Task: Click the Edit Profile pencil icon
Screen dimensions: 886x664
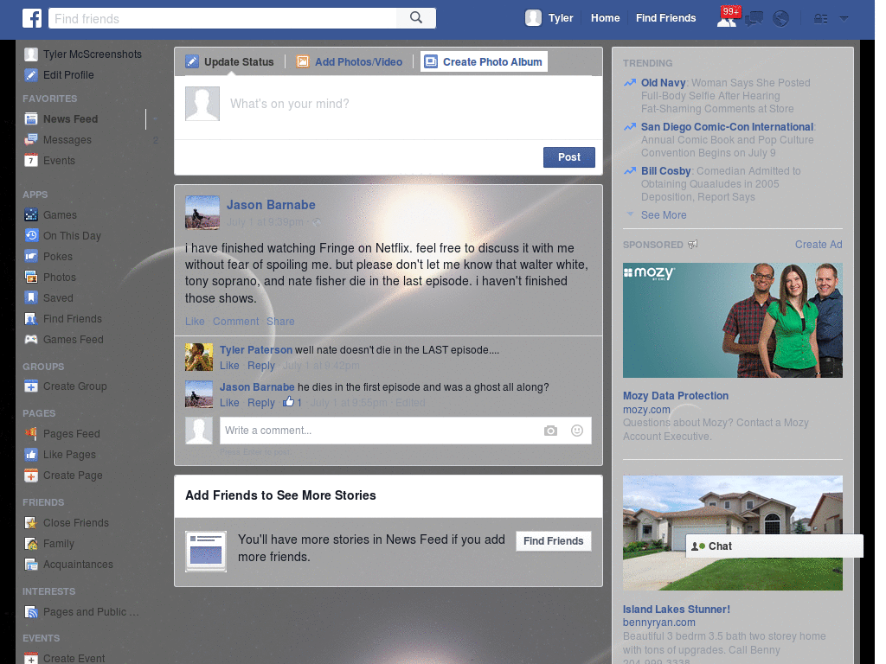Action: pyautogui.click(x=31, y=74)
